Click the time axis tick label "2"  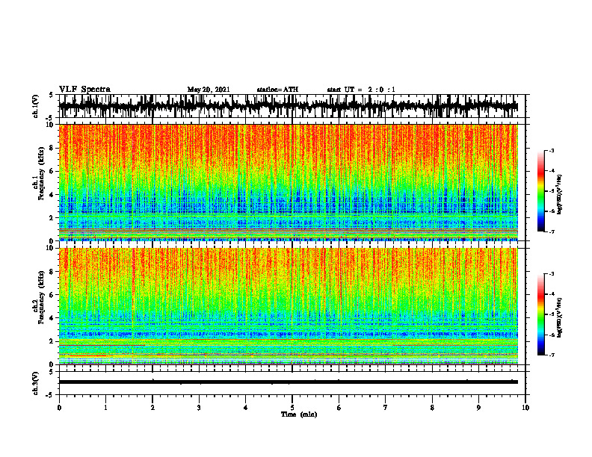pos(152,408)
